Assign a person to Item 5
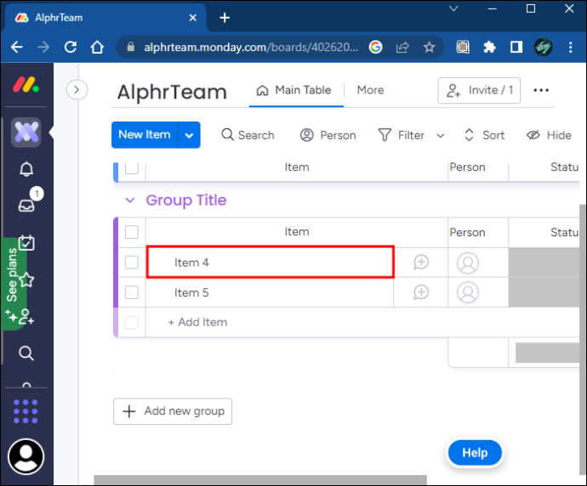The width and height of the screenshot is (587, 486). (x=468, y=292)
